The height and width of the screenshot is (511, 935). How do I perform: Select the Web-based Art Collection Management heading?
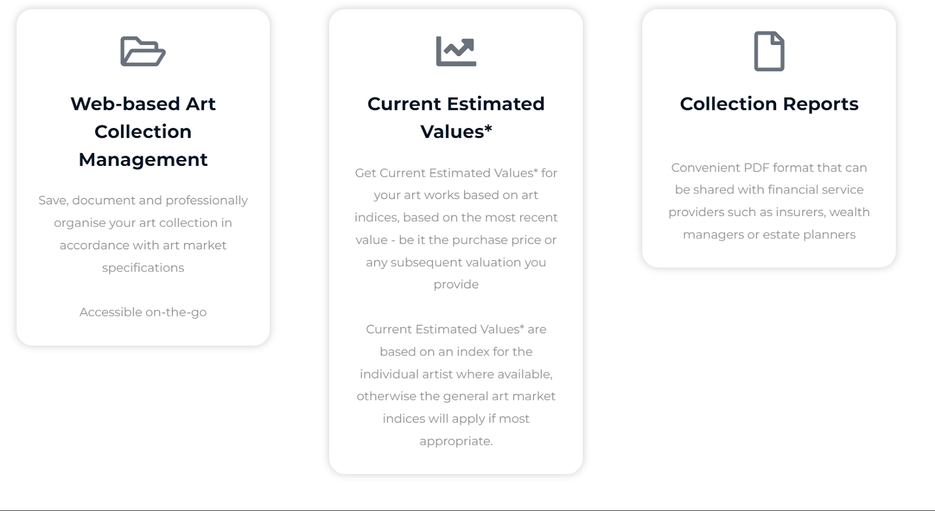143,131
